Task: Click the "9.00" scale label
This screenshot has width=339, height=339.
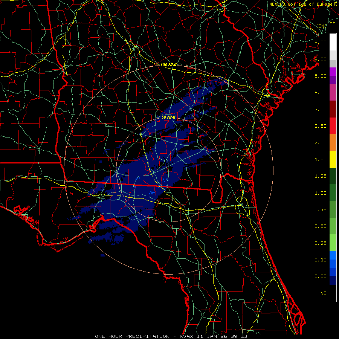Action: [x=321, y=42]
